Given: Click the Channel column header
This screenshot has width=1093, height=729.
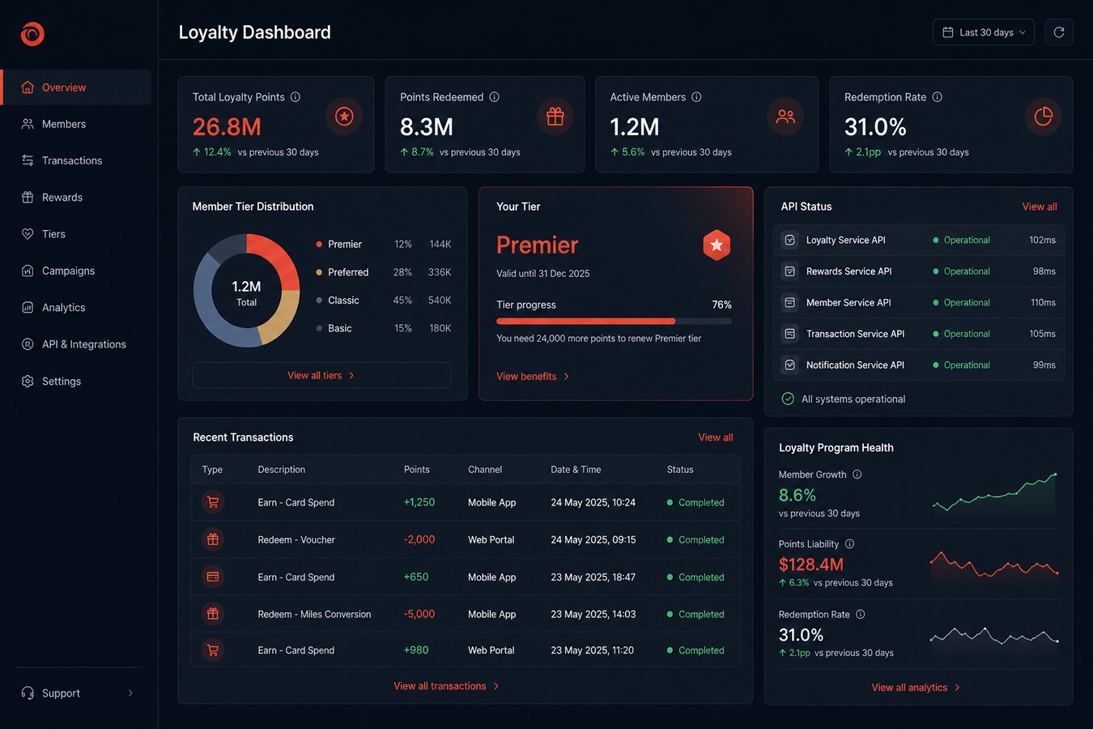Looking at the screenshot, I should tap(485, 470).
